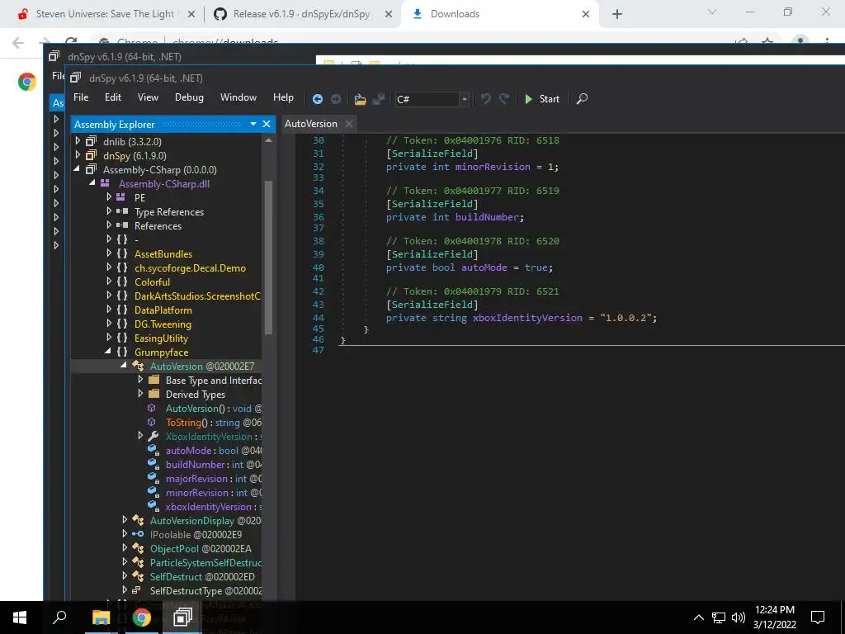Open the Edit menu
Image resolution: width=845 pixels, height=634 pixels.
[112, 97]
